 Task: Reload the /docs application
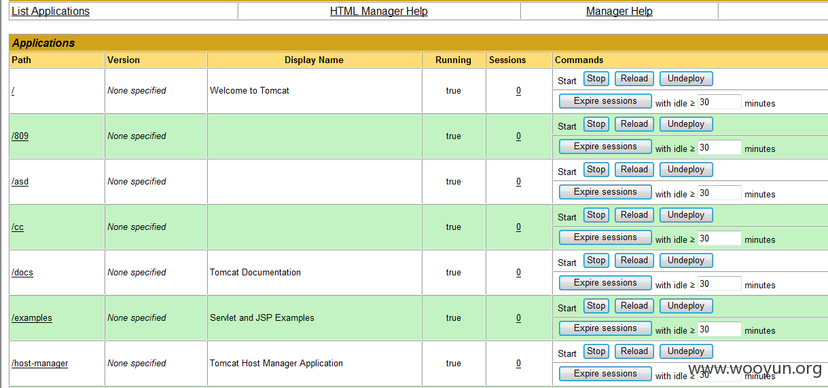[x=634, y=260]
